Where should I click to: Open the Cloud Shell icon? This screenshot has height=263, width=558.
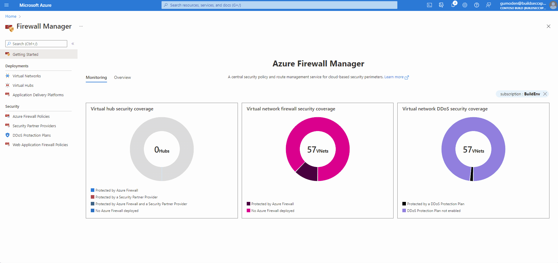[x=429, y=5]
